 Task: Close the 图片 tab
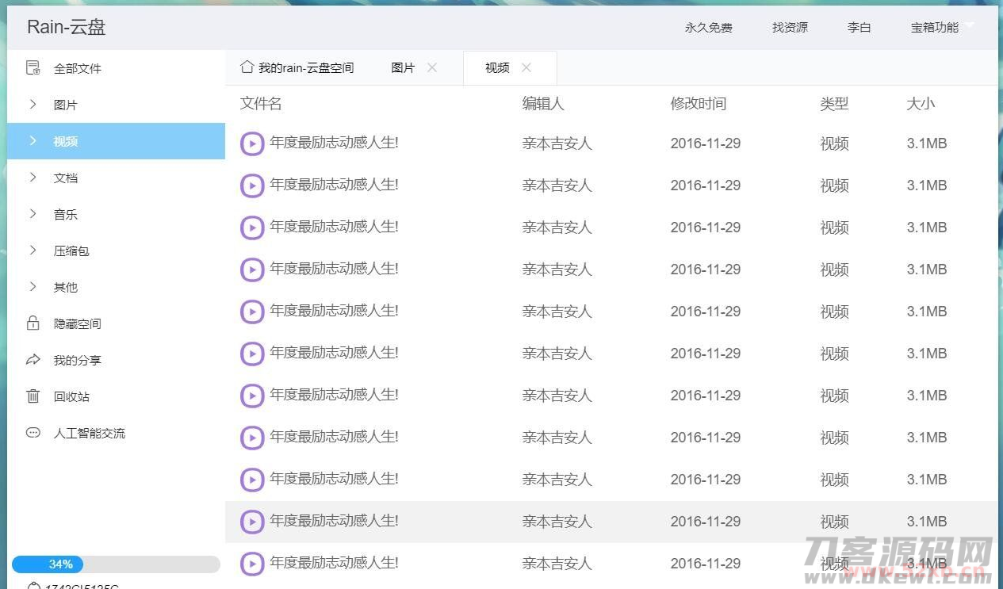point(432,68)
